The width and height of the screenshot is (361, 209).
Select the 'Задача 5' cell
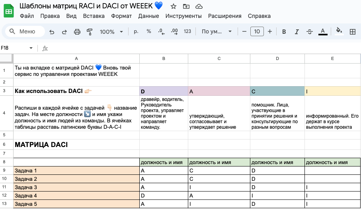[76, 204]
